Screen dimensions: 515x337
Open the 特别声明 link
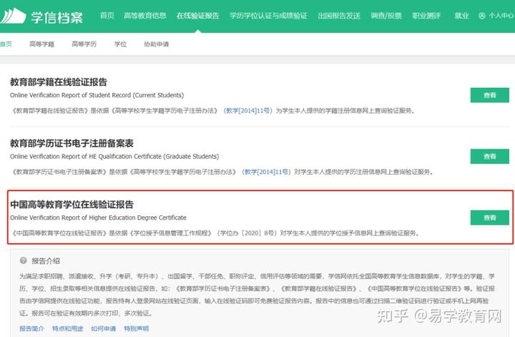click(137, 328)
